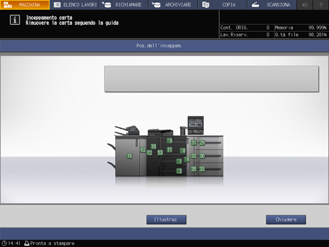Select jam location marker 33
329x247 pixels.
(202, 169)
